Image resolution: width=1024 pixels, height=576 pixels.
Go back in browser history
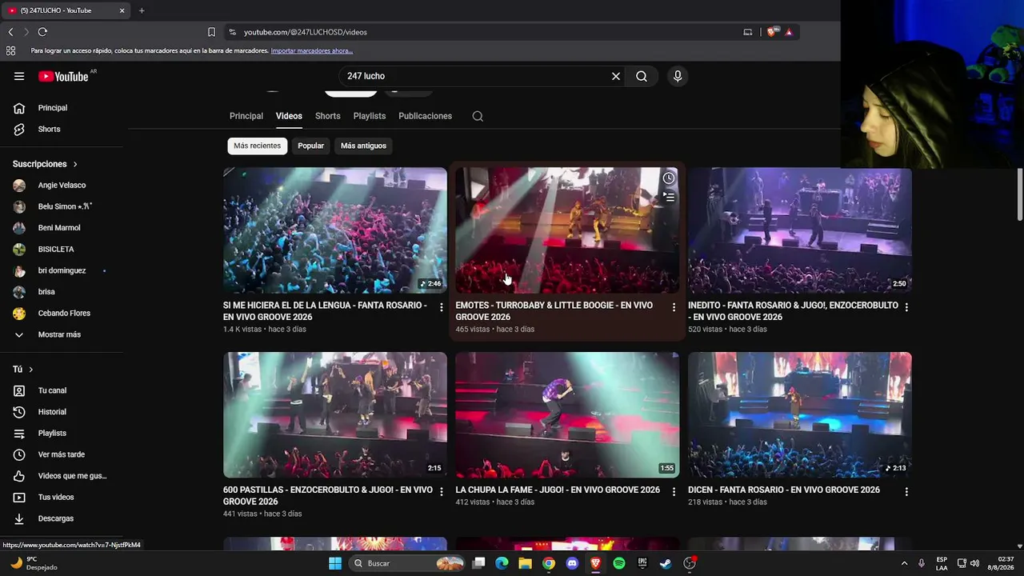(x=10, y=32)
